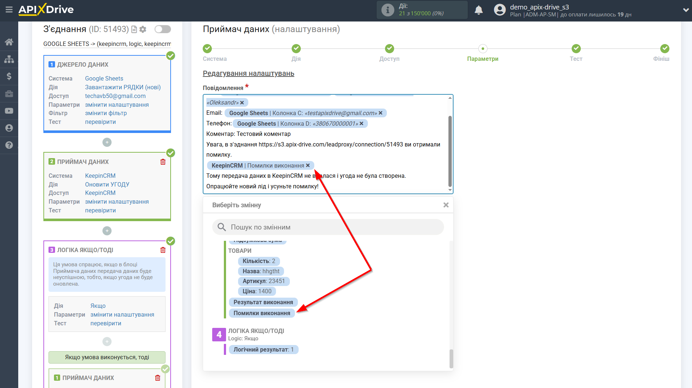
Task: Click the ЛОГІКА ЯКЩО/ТОДІ group 4 header
Action: 256,331
